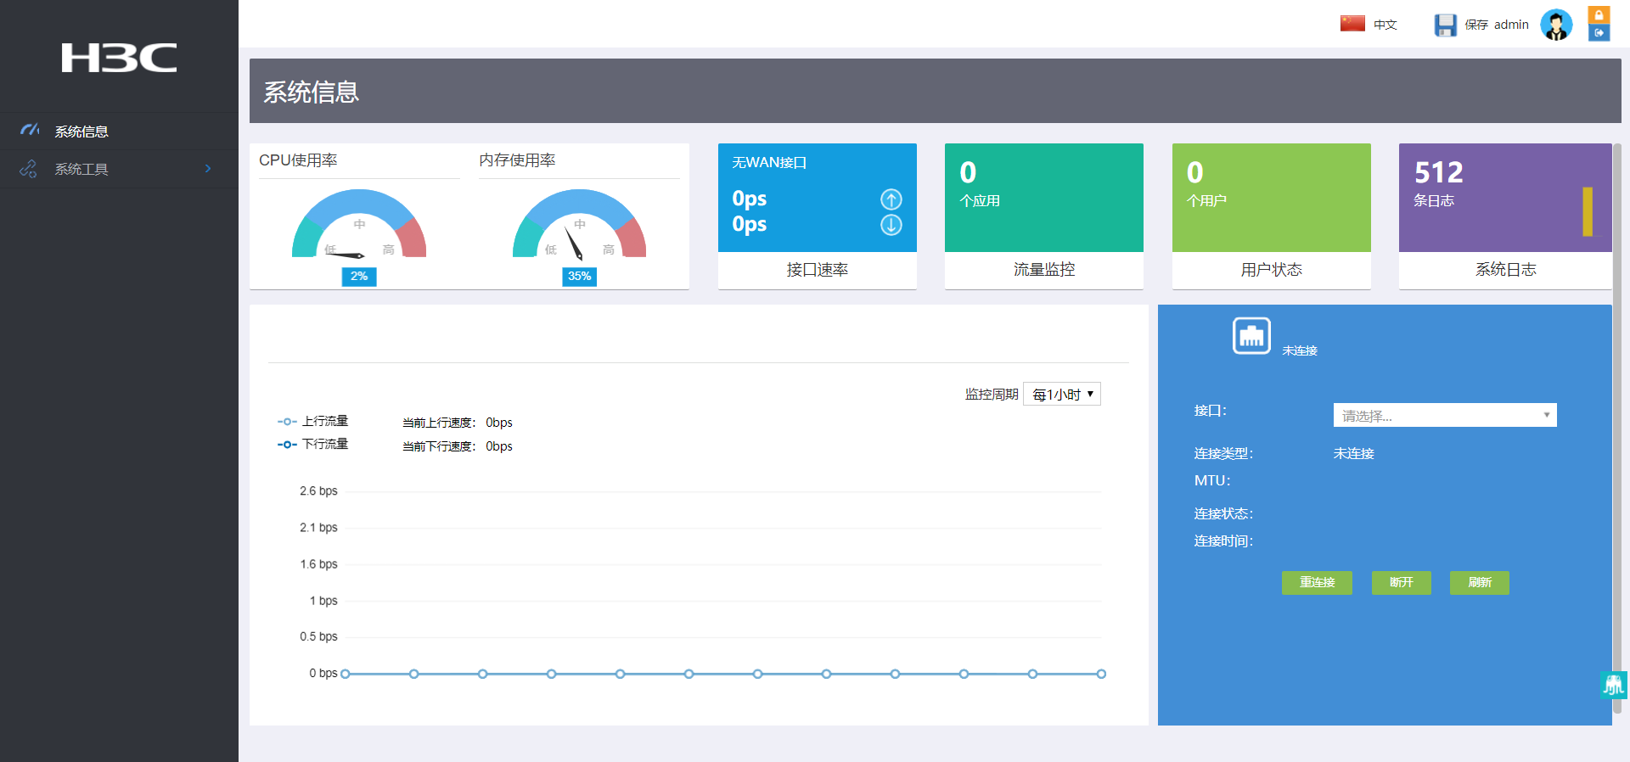Expand the 系统工具 submenu chevron

[x=208, y=169]
